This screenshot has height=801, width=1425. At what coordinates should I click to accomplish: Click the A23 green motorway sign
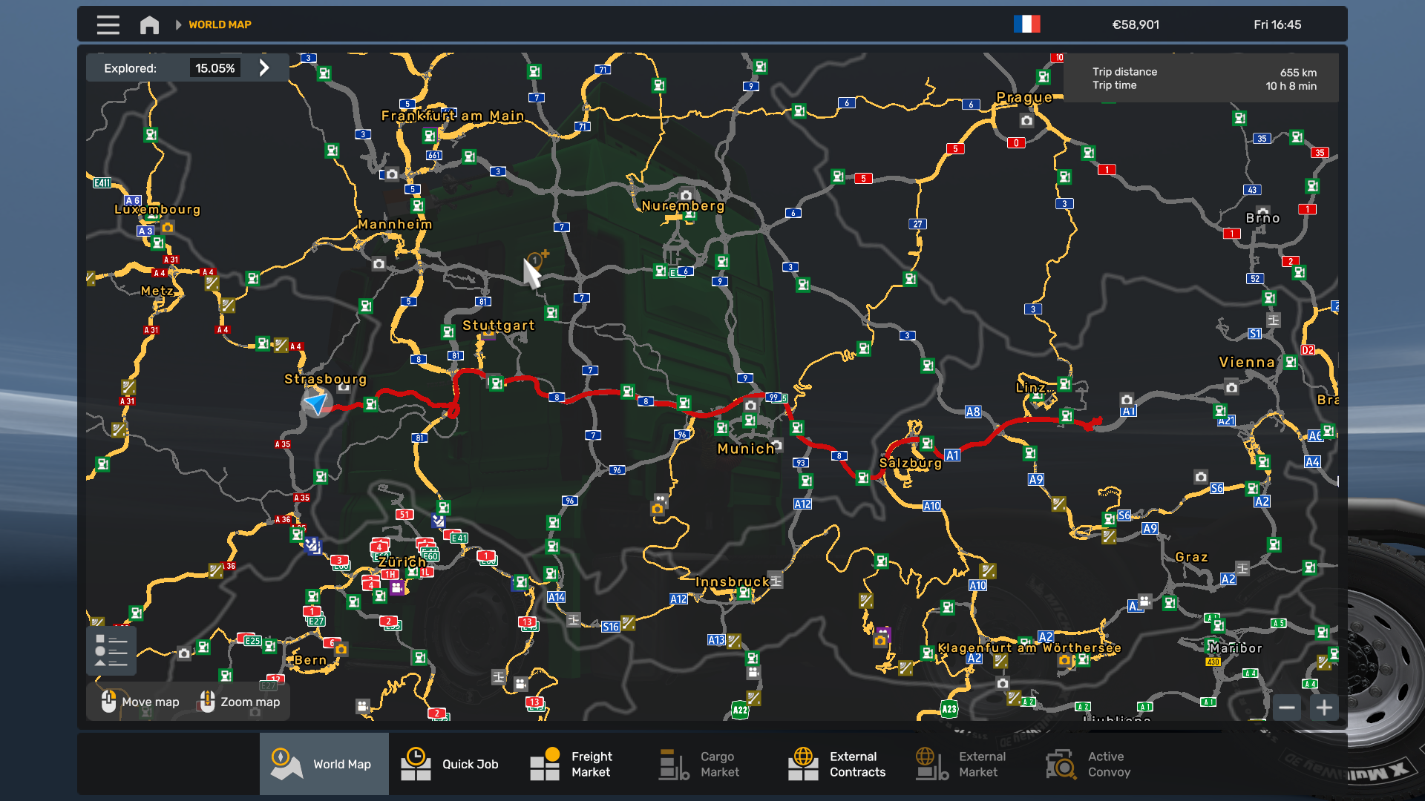tap(949, 709)
